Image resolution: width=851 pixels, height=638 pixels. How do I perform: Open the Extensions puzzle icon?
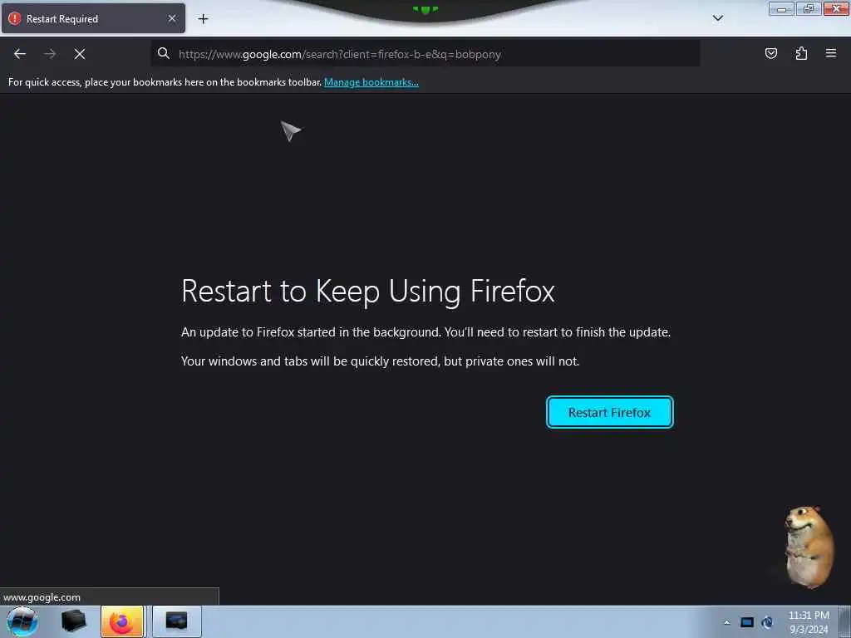[x=801, y=53]
